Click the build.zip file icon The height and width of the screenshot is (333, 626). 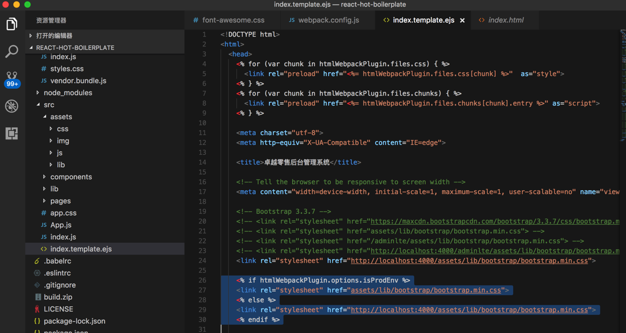(37, 297)
